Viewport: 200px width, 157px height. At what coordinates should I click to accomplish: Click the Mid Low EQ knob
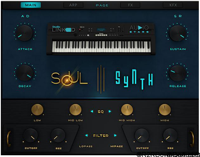[75, 110]
